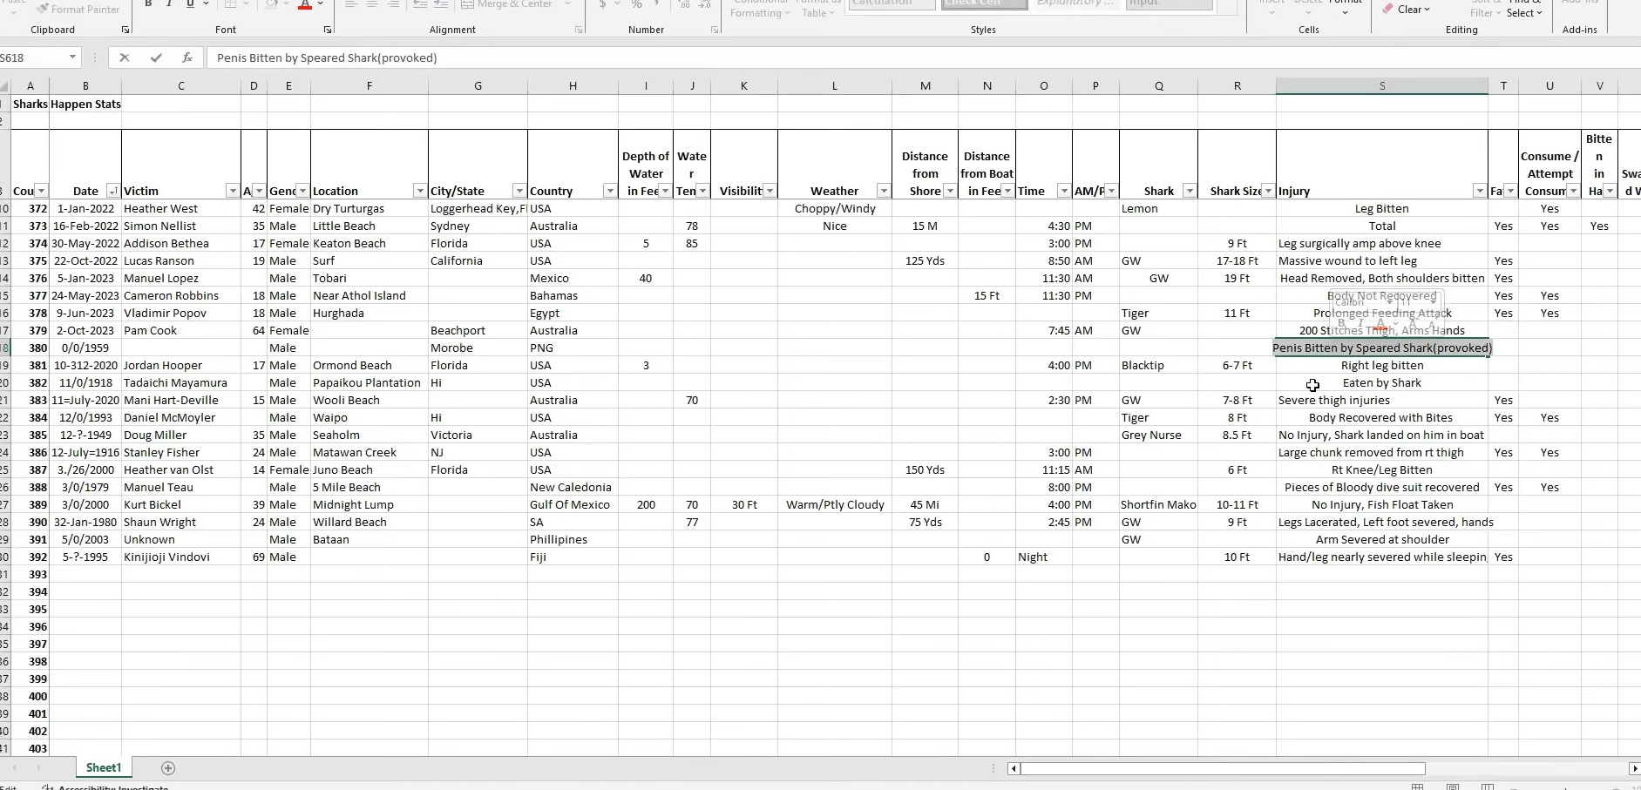Open the underline style dropdown arrow

tap(206, 4)
